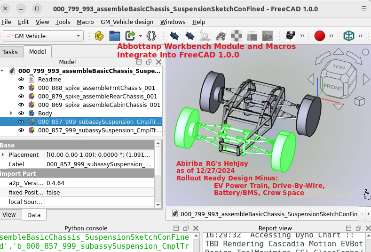The image size is (371, 252).
Task: Click the checkerboard pattern toolbar icon
Action: click(237, 36)
